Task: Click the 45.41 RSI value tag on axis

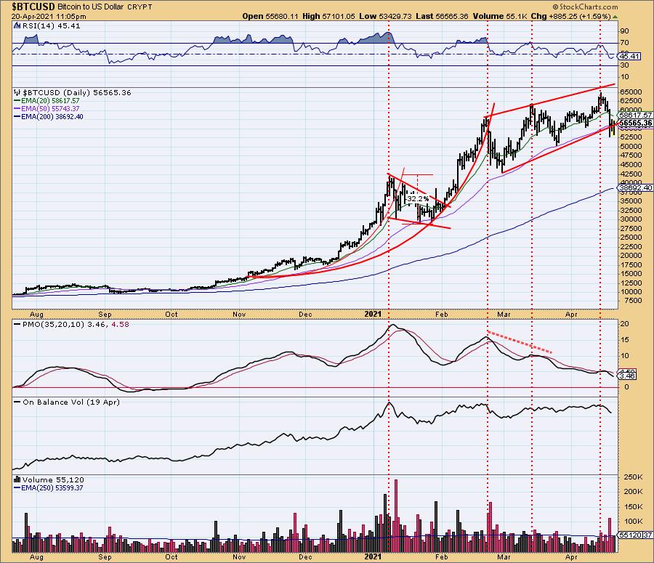Action: (x=629, y=56)
